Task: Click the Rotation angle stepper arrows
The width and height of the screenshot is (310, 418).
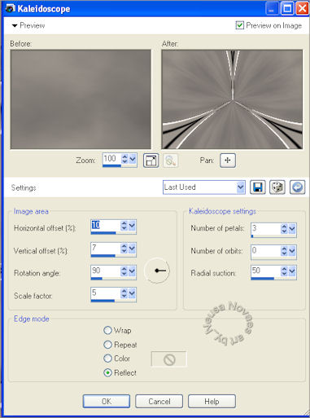Action: 124,271
